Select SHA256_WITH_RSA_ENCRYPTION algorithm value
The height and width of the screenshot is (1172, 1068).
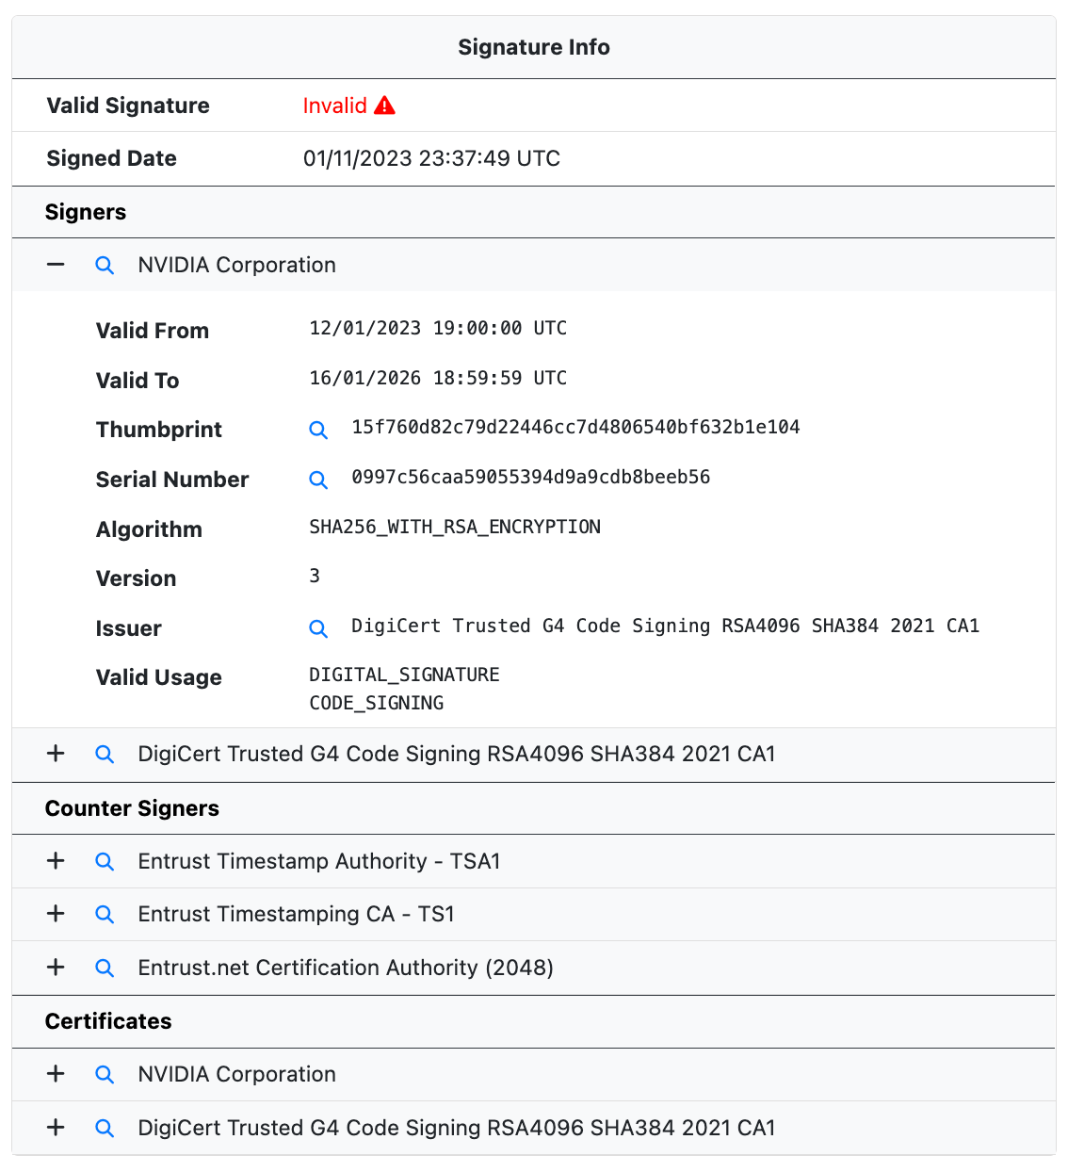point(455,527)
